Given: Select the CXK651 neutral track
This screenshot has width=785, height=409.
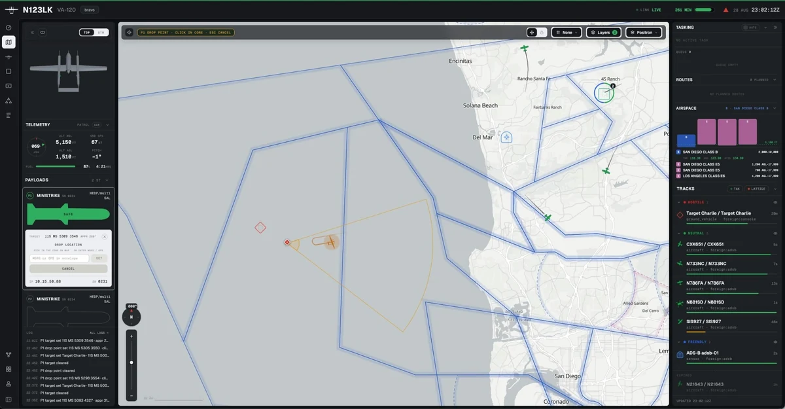Looking at the screenshot, I should point(727,247).
